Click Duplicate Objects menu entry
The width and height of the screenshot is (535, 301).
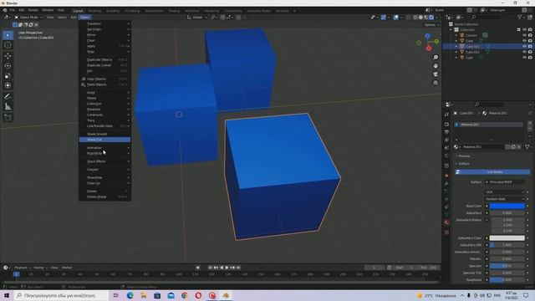coord(104,59)
